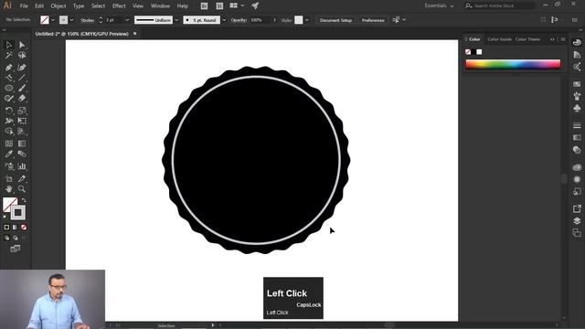Select the Hand tool

click(9, 189)
